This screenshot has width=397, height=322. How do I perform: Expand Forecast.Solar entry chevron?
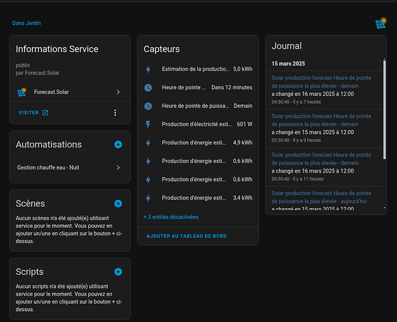tap(118, 92)
